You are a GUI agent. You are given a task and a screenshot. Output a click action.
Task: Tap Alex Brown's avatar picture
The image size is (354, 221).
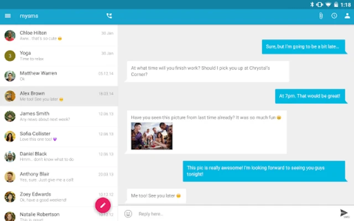point(10,96)
